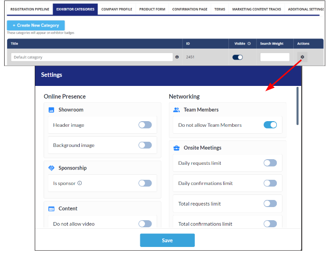Click the info icon beside Is sponsor
This screenshot has width=327, height=254.
tap(80, 183)
